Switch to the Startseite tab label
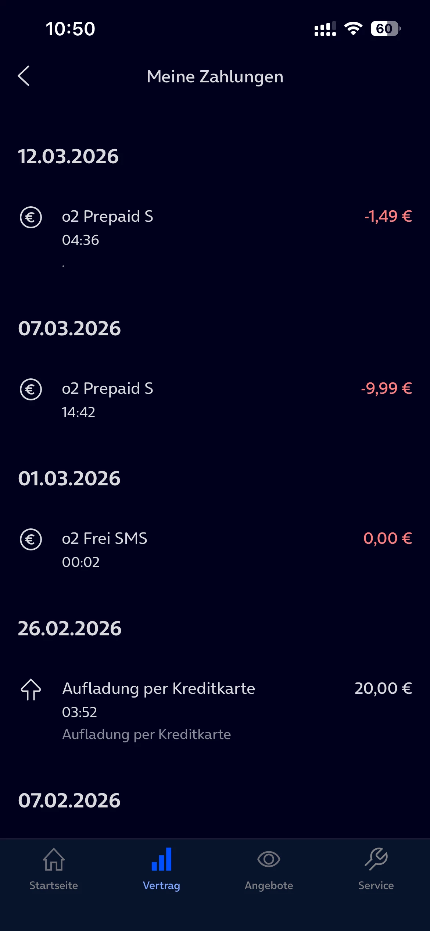This screenshot has width=430, height=931. (x=54, y=885)
